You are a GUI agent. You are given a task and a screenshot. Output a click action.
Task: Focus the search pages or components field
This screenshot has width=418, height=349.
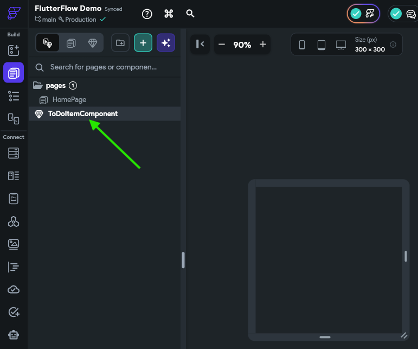coord(105,67)
